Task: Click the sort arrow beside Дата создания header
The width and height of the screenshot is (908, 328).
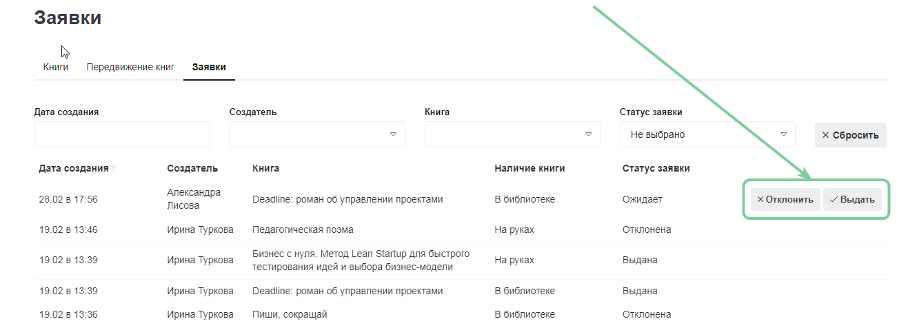Action: click(114, 169)
